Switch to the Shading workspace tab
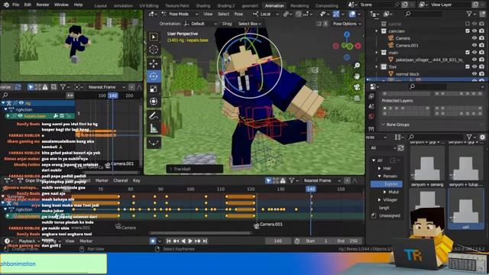 (203, 5)
